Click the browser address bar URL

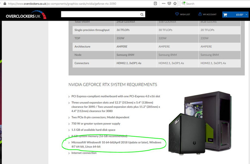(62, 4)
